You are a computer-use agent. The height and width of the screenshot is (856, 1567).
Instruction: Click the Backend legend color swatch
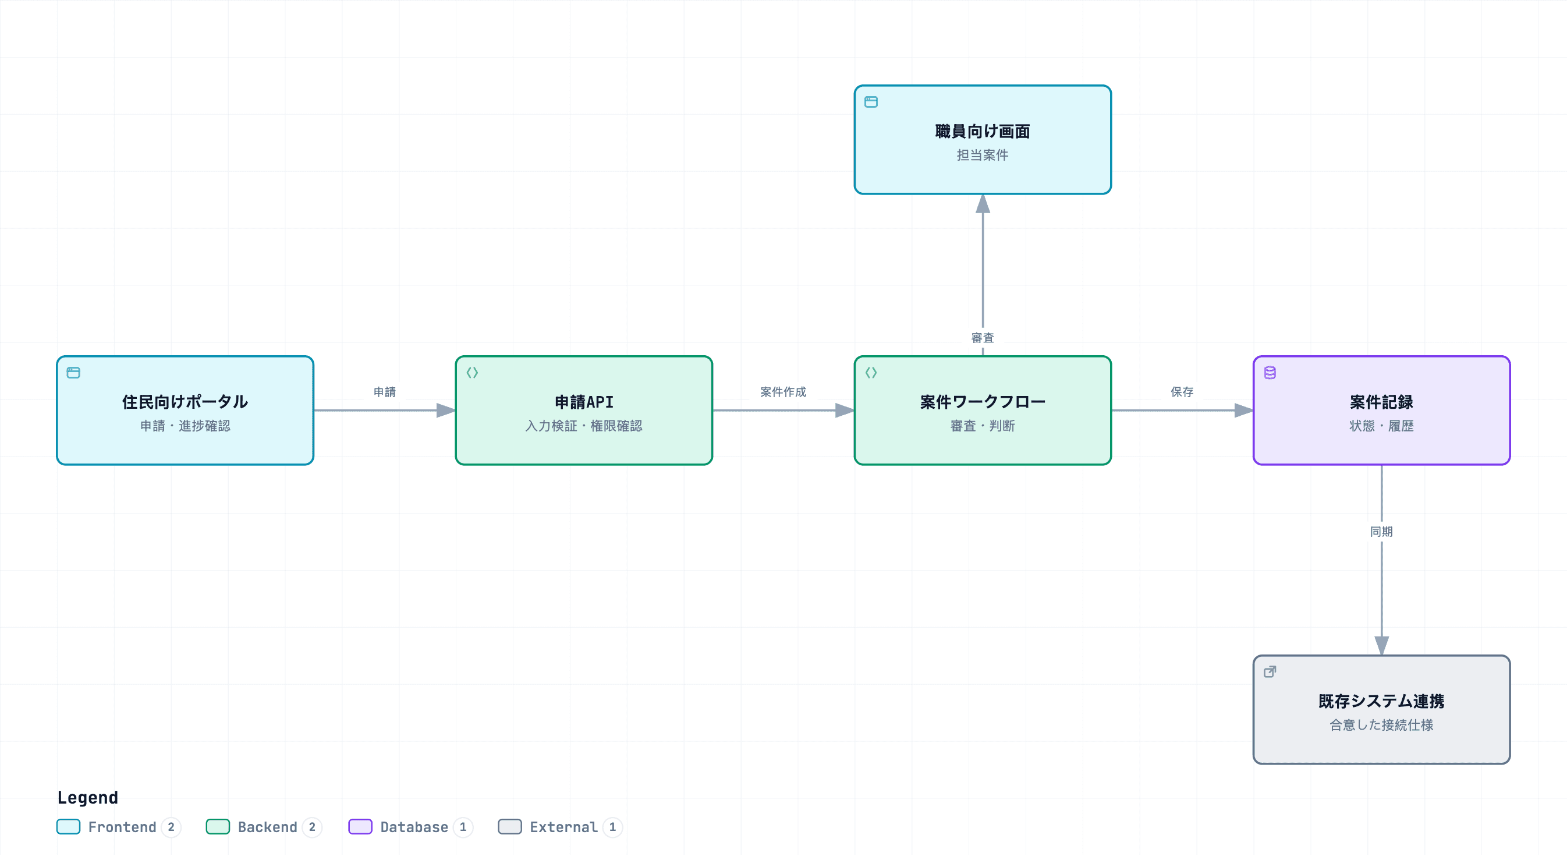pos(218,827)
